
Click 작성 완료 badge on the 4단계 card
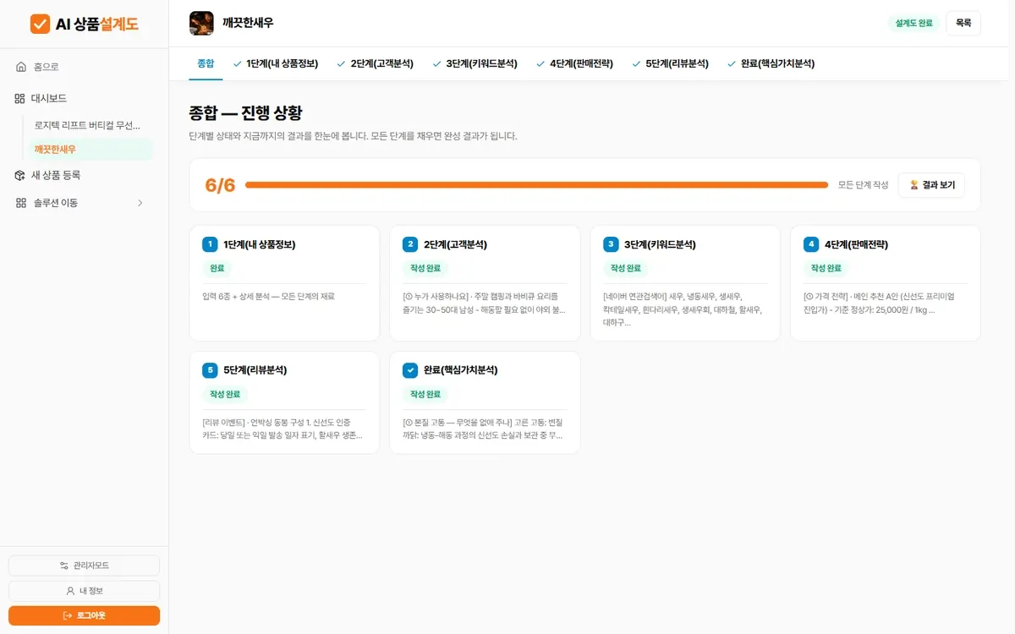tap(826, 268)
